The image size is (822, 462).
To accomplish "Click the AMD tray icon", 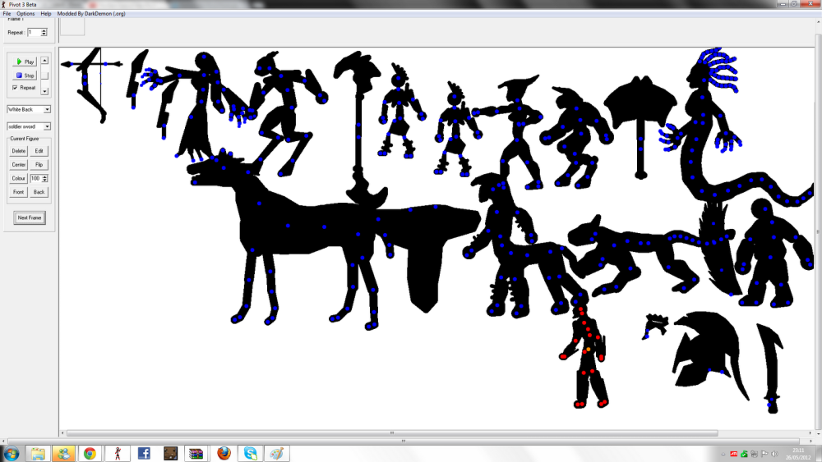I will pos(734,454).
